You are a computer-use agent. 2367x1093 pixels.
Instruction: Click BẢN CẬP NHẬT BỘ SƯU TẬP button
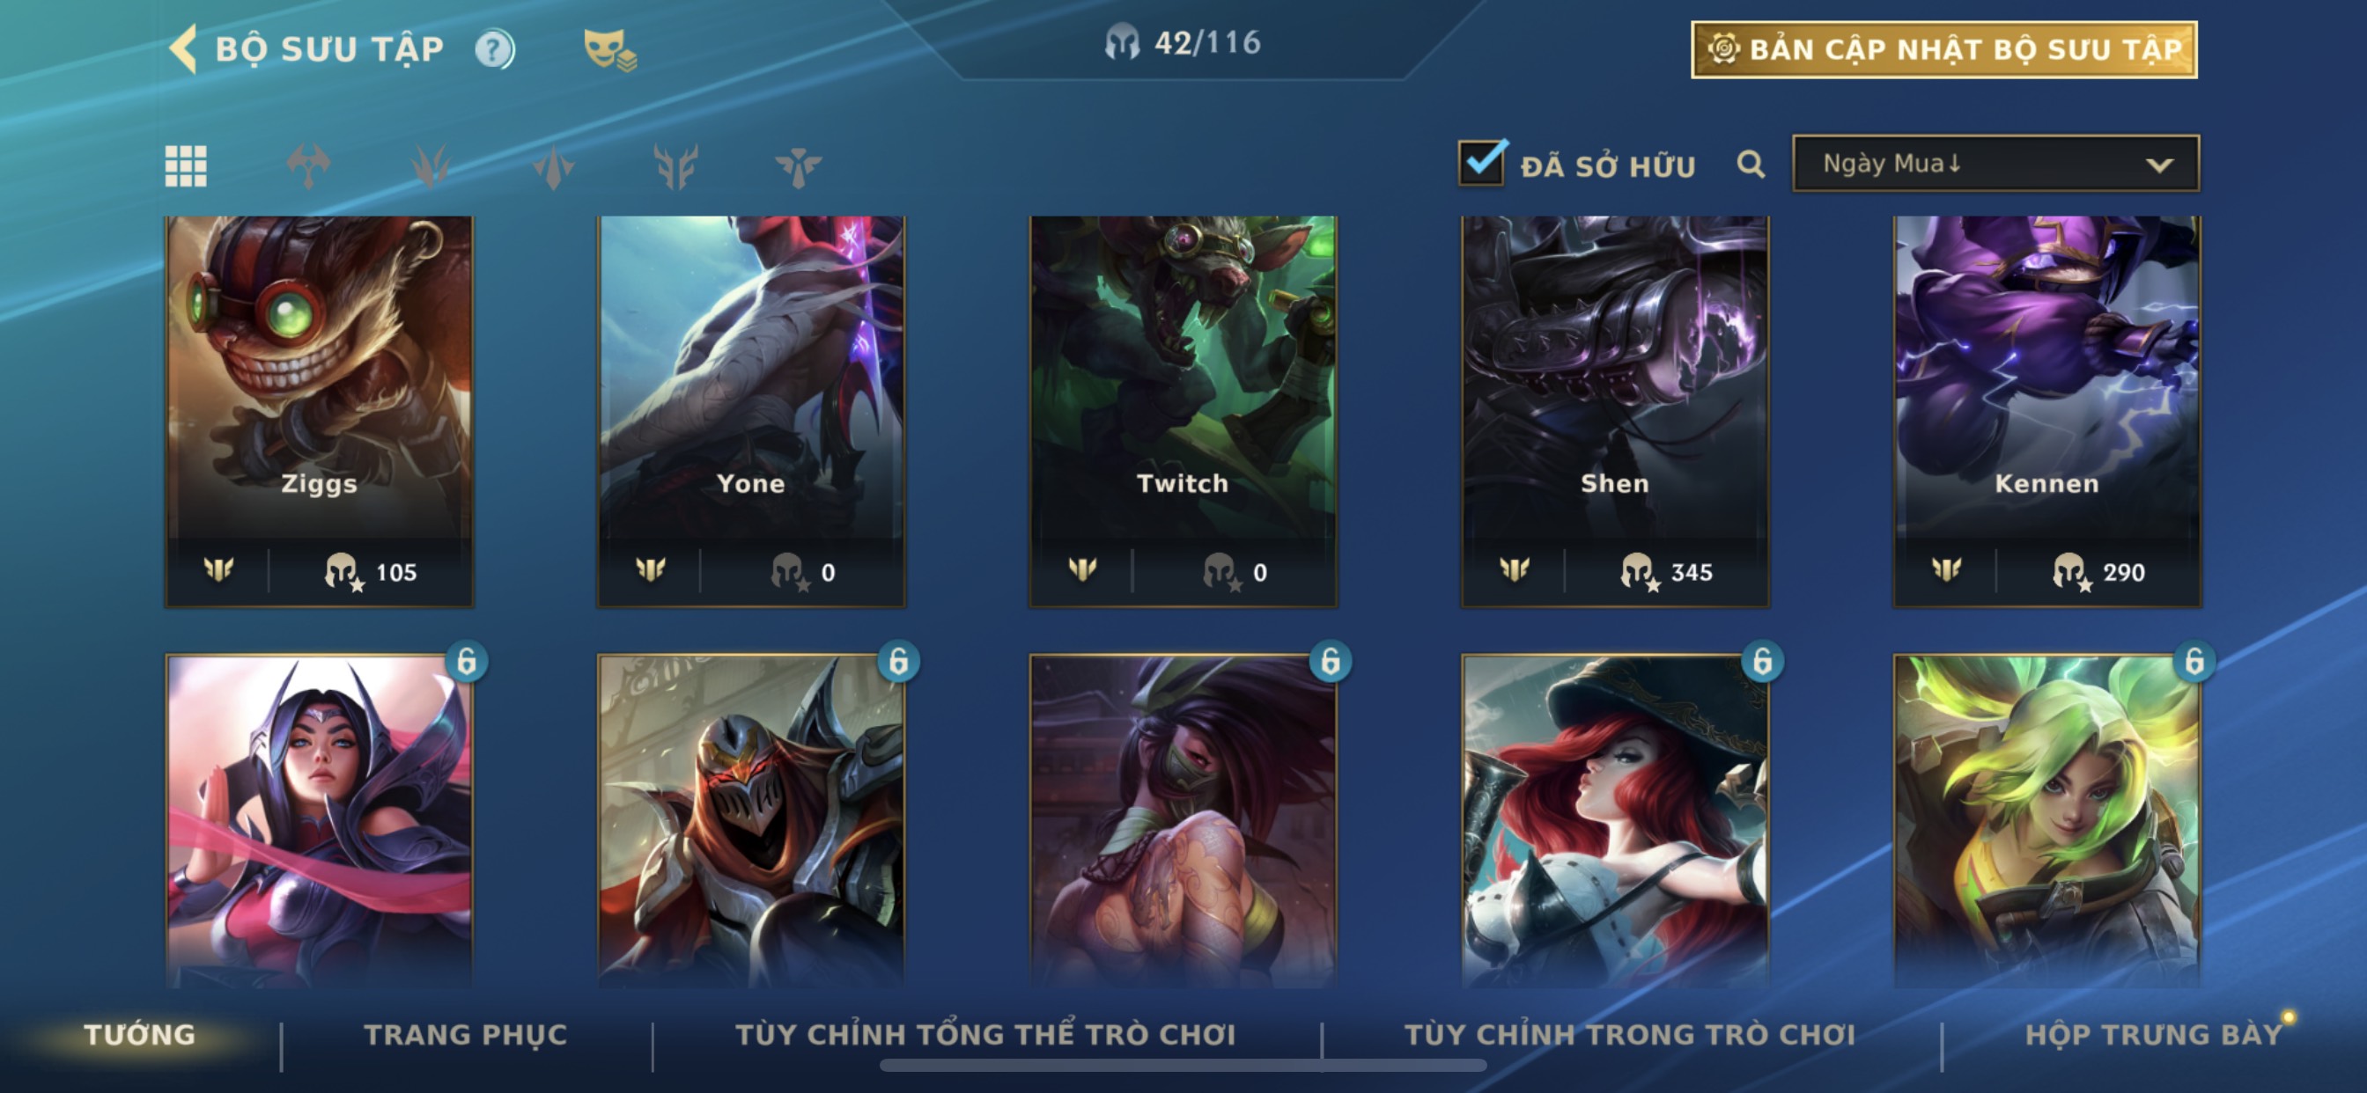point(1943,49)
